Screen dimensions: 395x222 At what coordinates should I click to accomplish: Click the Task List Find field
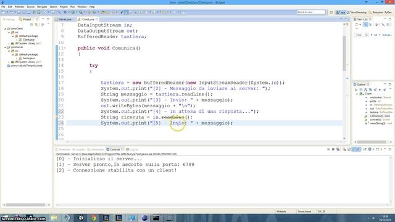pyautogui.click(x=361, y=35)
